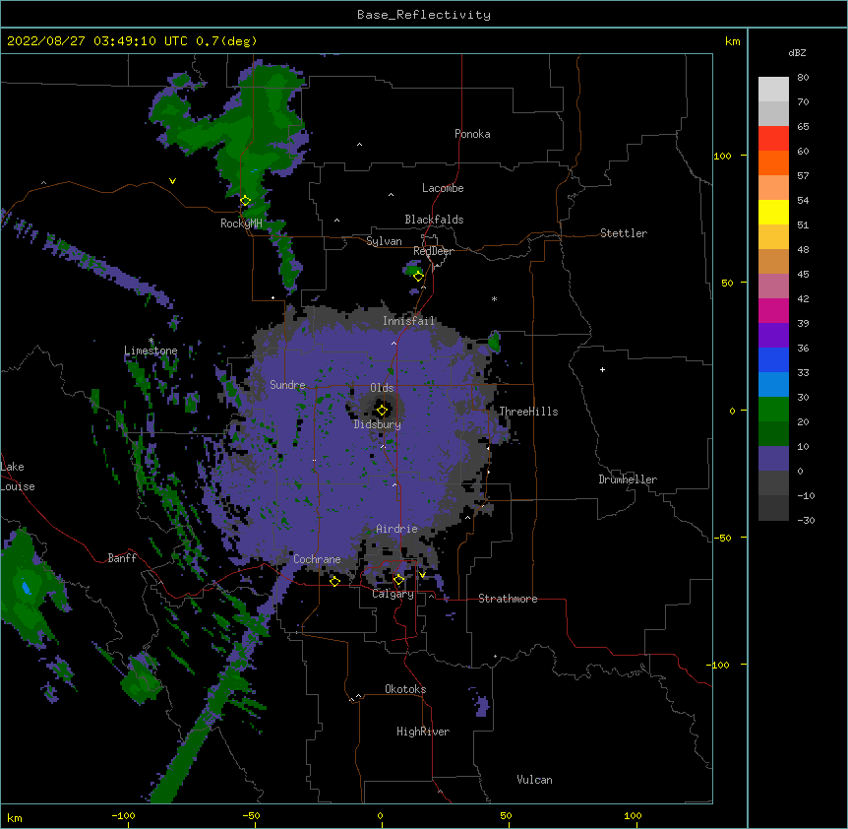Pick the magenta 42–39 dBZ legend swatch
This screenshot has height=829, width=848.
pos(773,310)
